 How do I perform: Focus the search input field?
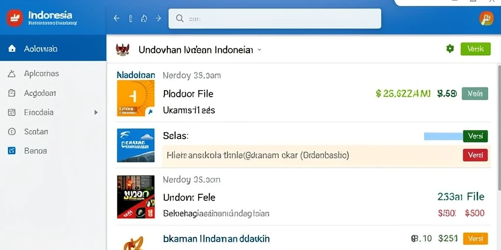(275, 19)
